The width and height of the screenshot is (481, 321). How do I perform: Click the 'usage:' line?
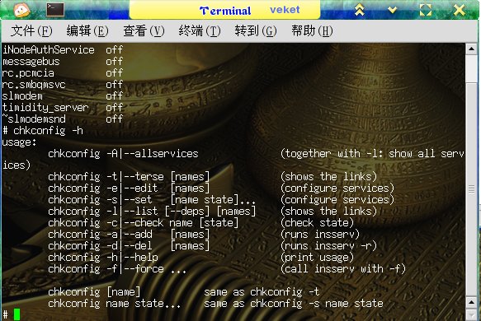click(x=19, y=142)
